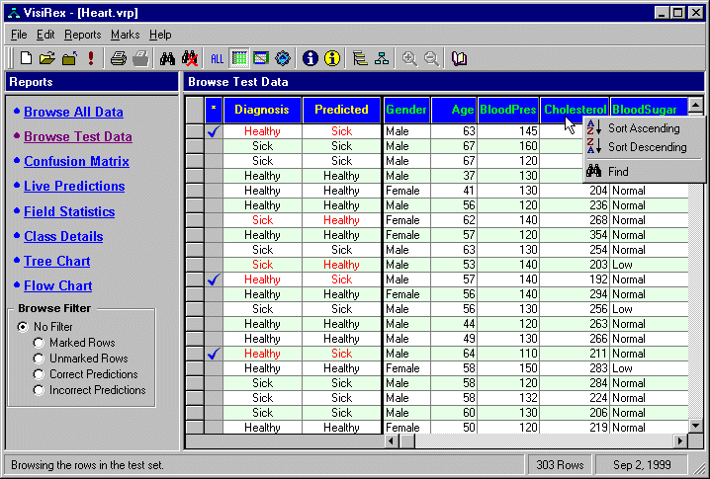
Task: Open the File menu
Action: coord(19,35)
